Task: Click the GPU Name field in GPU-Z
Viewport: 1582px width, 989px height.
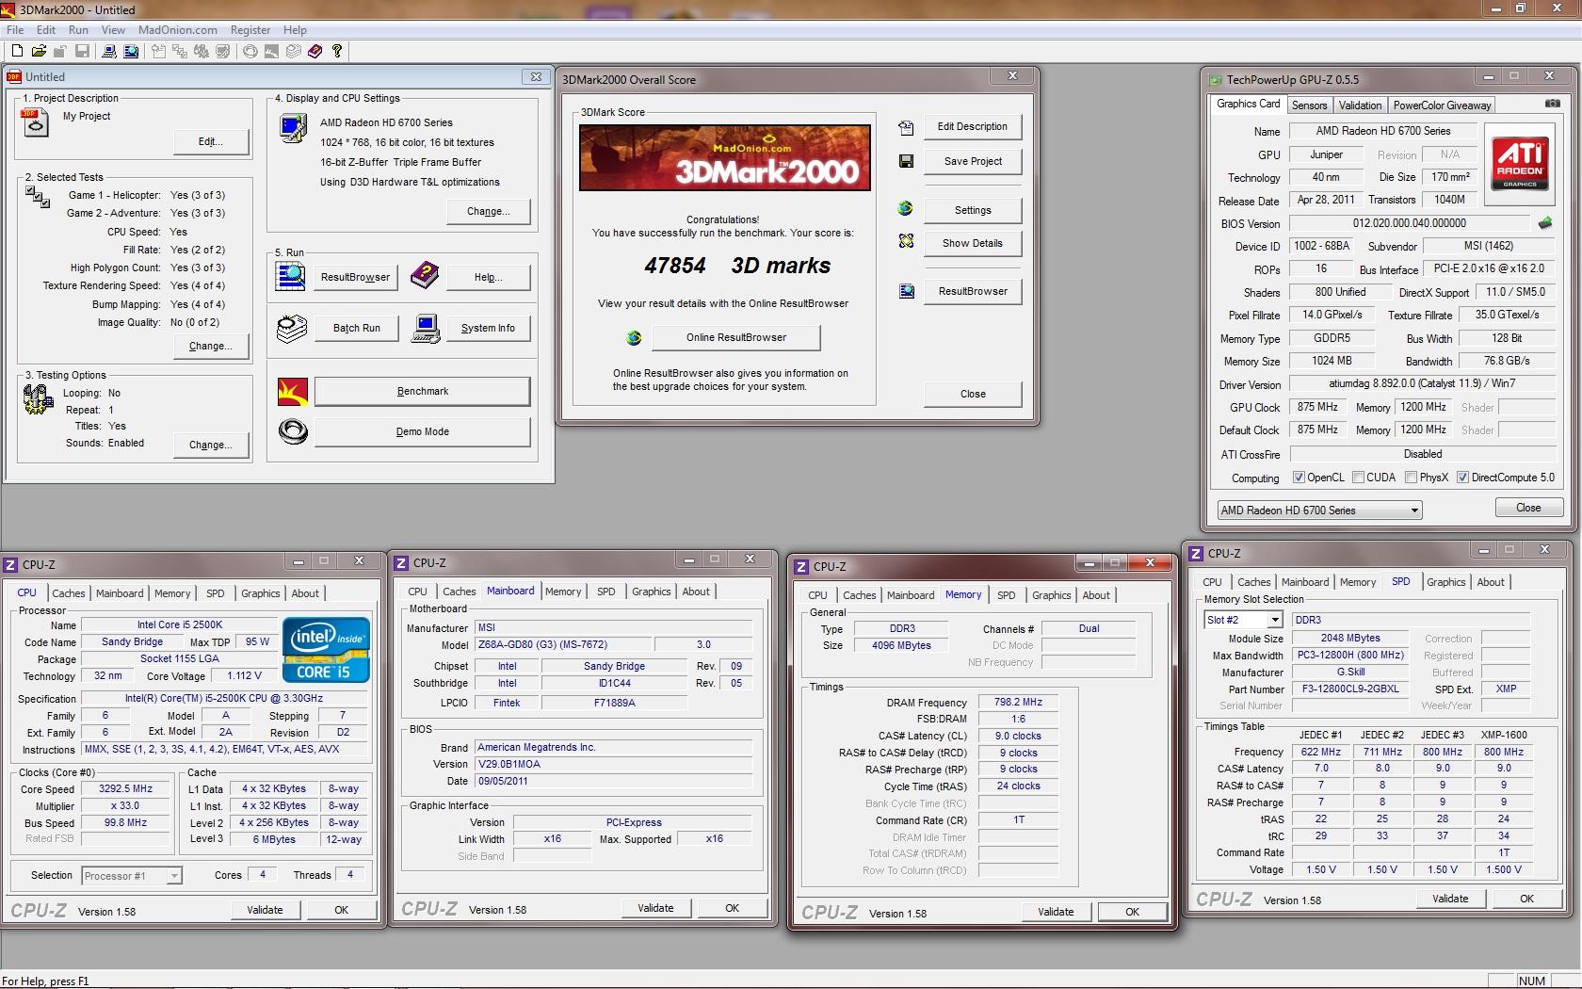Action: (1382, 131)
